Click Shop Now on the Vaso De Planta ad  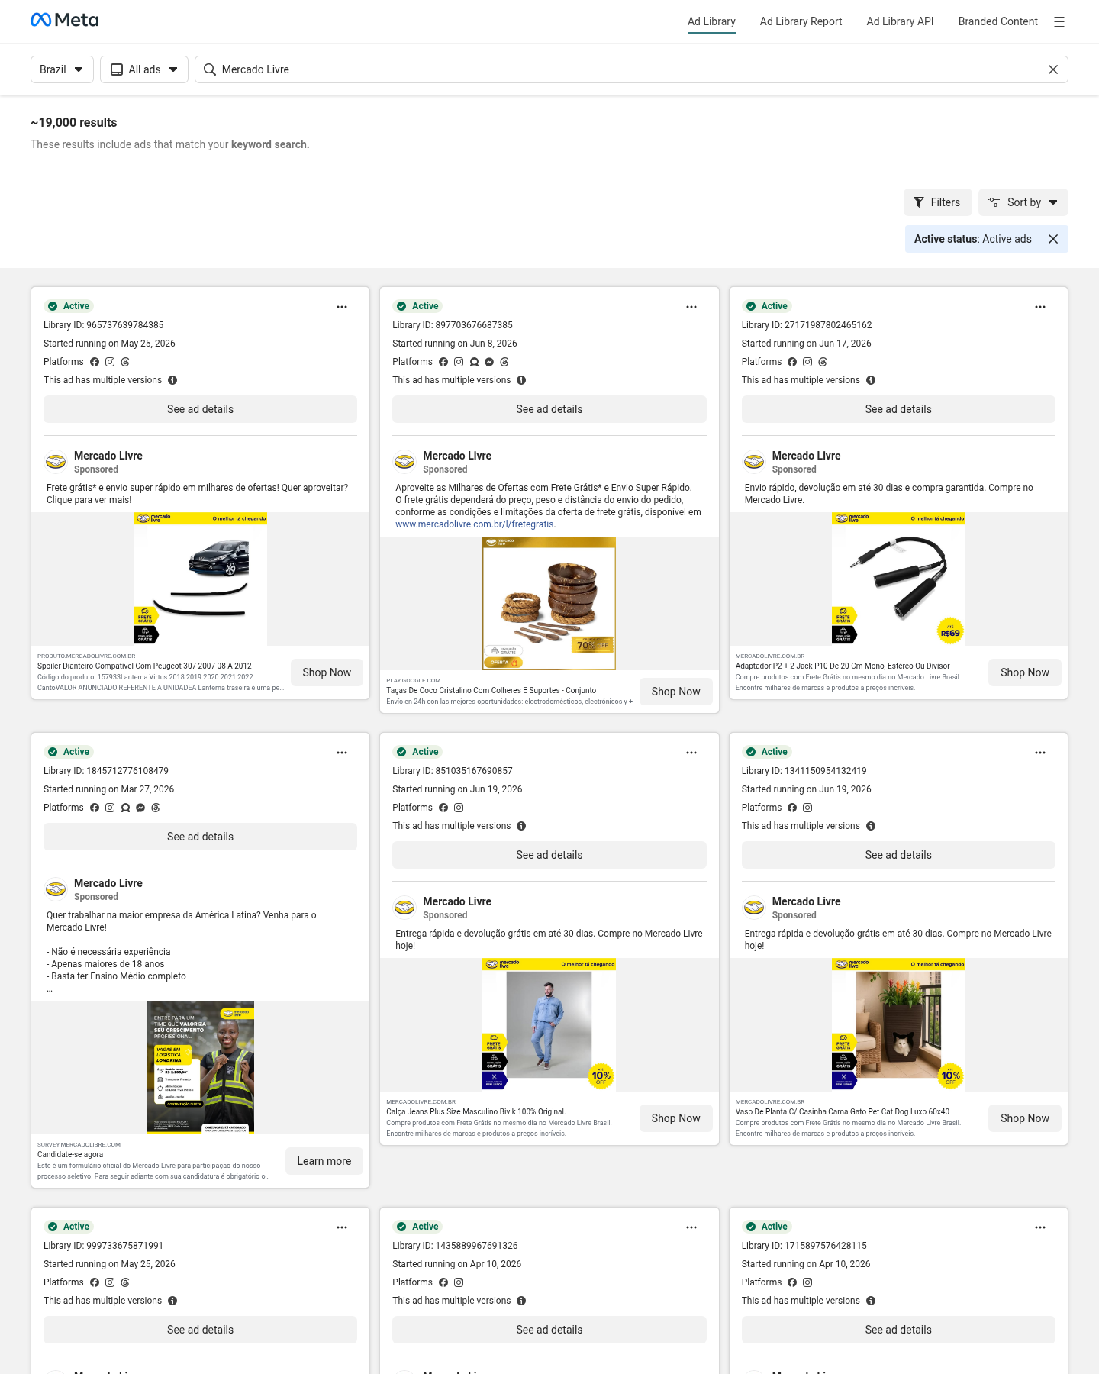tap(1025, 1118)
